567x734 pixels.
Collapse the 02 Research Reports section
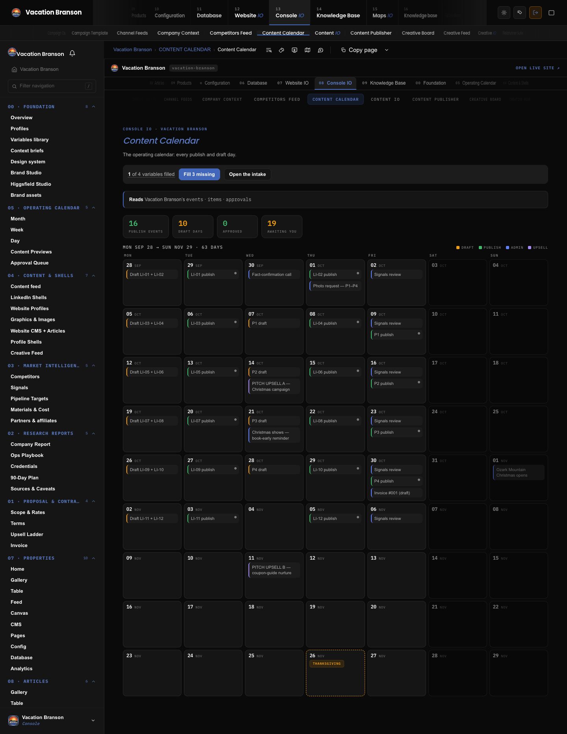(x=93, y=433)
